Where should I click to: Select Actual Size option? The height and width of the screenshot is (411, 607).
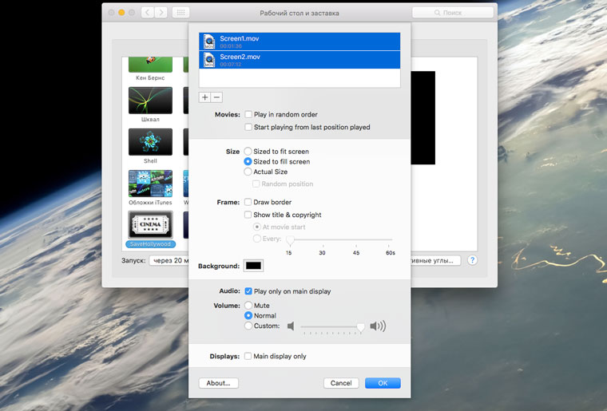click(x=248, y=172)
